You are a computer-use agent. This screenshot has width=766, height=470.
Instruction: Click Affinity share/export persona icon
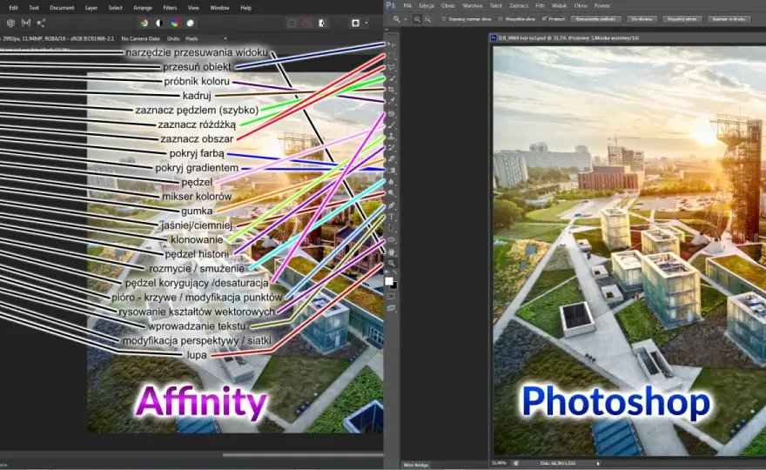(x=41, y=23)
